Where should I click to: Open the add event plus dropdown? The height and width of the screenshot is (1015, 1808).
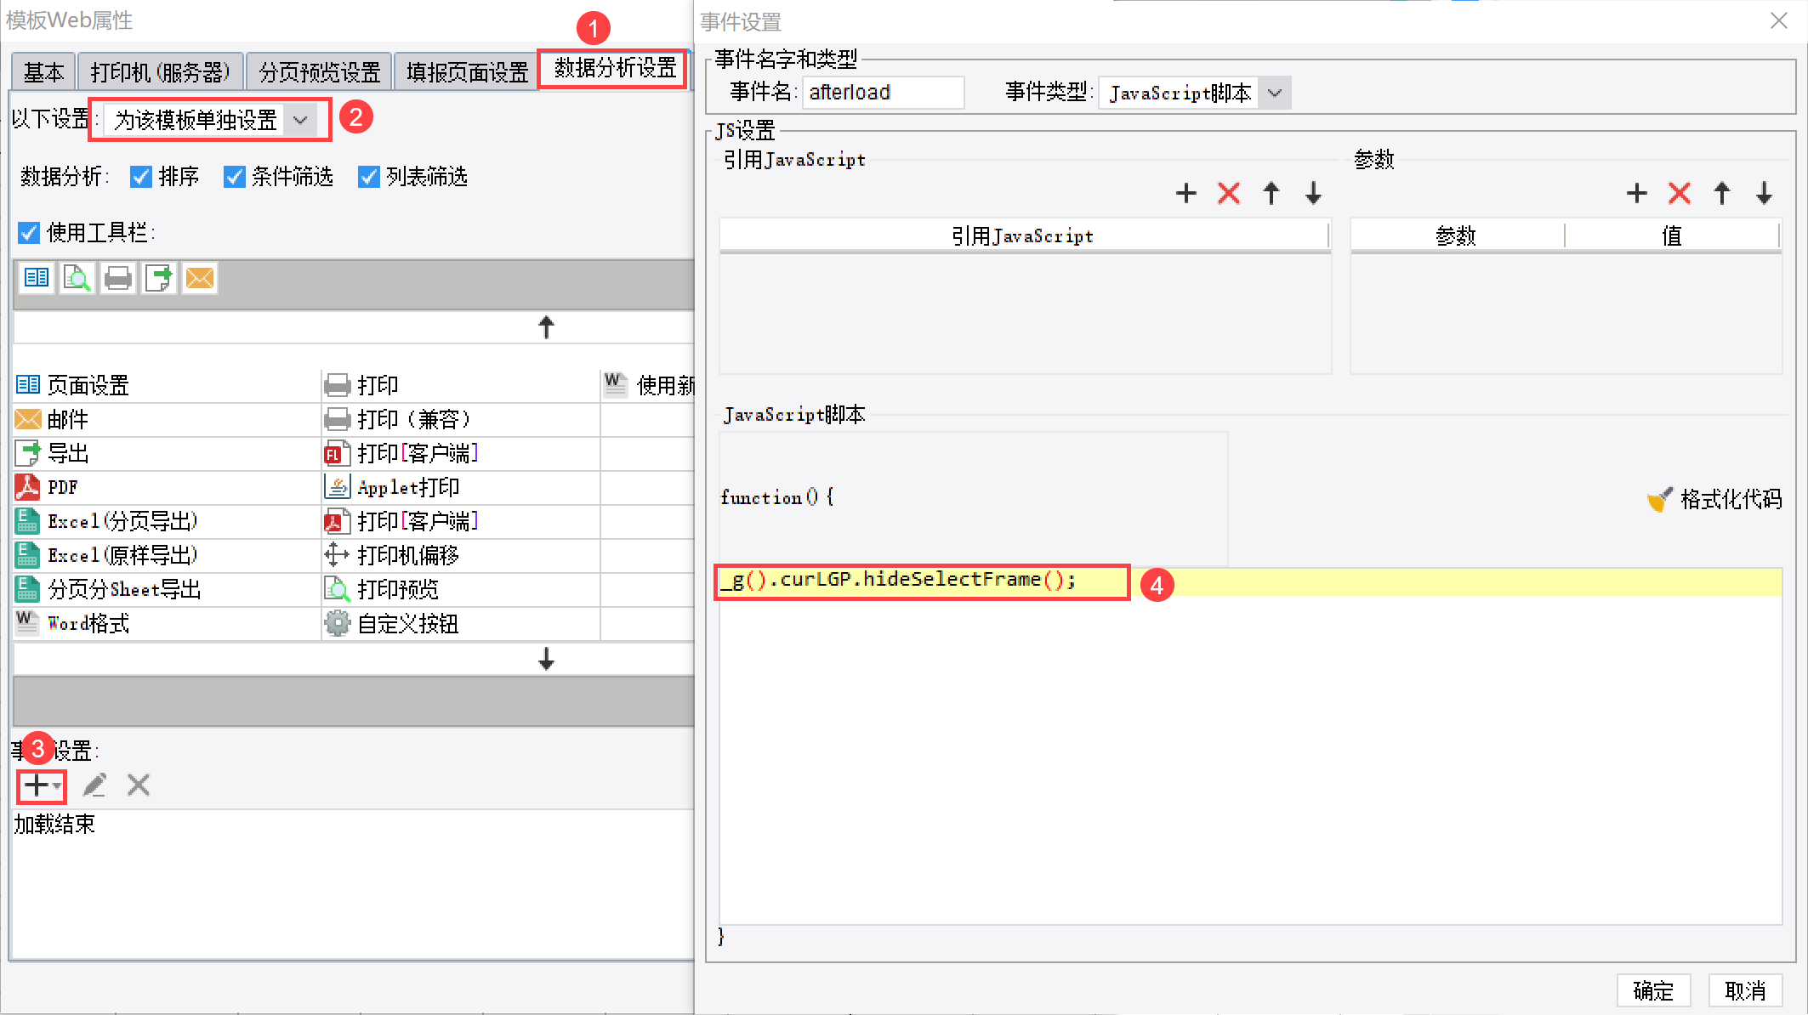pyautogui.click(x=41, y=785)
